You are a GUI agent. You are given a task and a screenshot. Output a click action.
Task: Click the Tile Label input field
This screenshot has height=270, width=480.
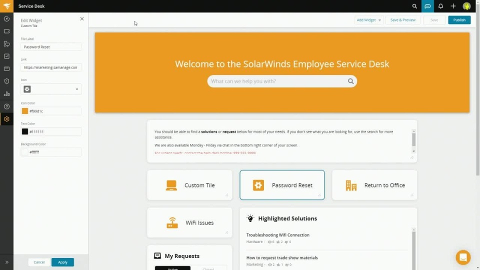tap(51, 47)
